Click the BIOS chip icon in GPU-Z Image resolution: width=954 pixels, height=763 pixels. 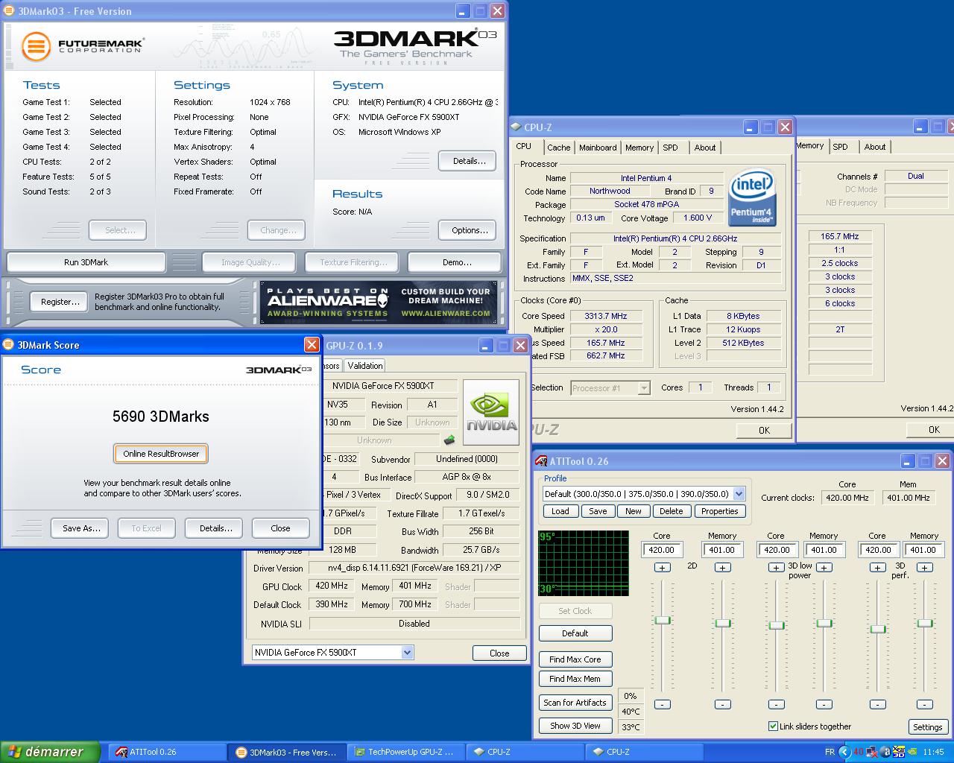[x=449, y=440]
